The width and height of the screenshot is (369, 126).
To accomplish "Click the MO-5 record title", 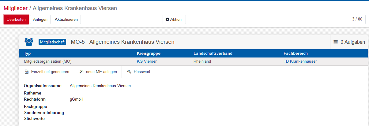I will tap(78, 42).
